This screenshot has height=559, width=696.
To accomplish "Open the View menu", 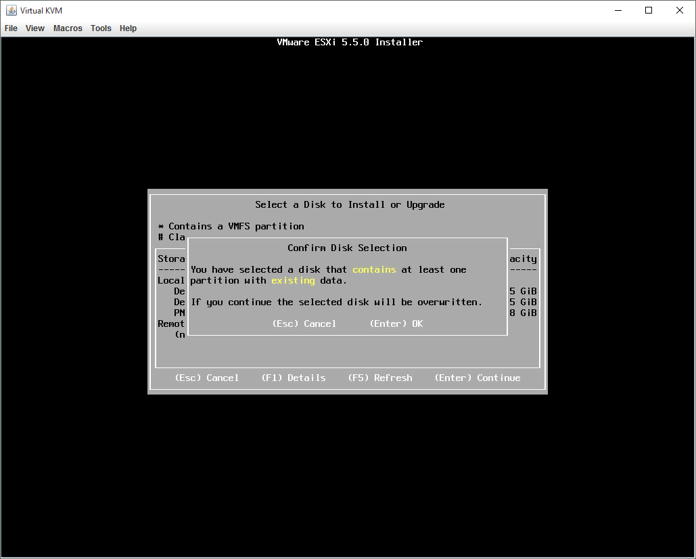I will pyautogui.click(x=35, y=28).
